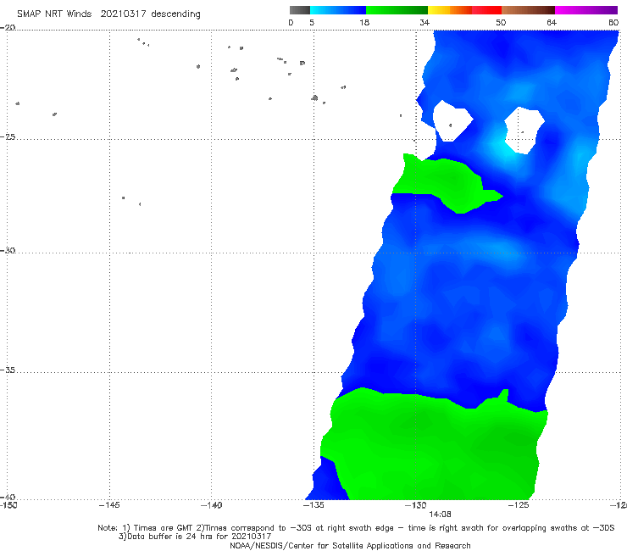Click the '18' label under the color scale
Image resolution: width=627 pixels, height=551 pixels.
(x=364, y=22)
